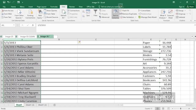This screenshot has width=196, height=110.
Task: Add a new sheet with plus button
Action: click(x=55, y=105)
